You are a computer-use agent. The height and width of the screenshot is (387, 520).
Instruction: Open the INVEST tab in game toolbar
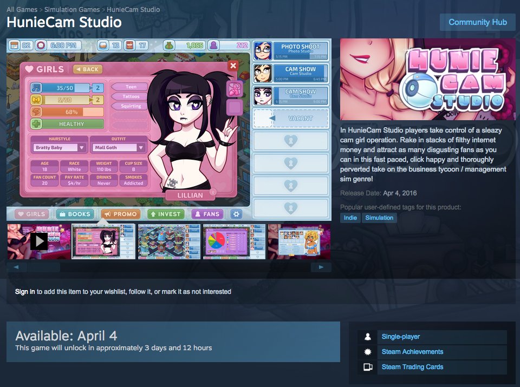(166, 214)
